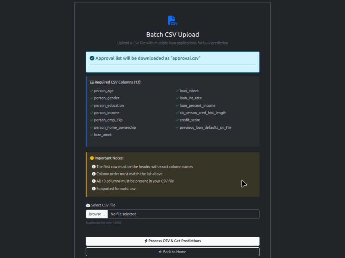Click the checkmark next to loan_amnt
This screenshot has width=345, height=258.
click(x=91, y=135)
